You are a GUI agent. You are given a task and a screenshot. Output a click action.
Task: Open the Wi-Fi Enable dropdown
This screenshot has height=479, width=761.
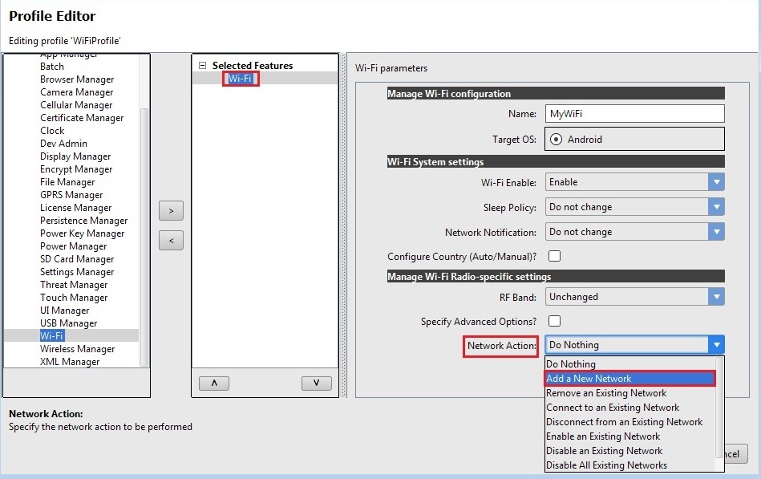point(715,182)
